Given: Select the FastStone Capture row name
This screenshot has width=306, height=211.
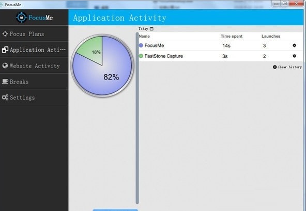Looking at the screenshot, I should tap(164, 56).
